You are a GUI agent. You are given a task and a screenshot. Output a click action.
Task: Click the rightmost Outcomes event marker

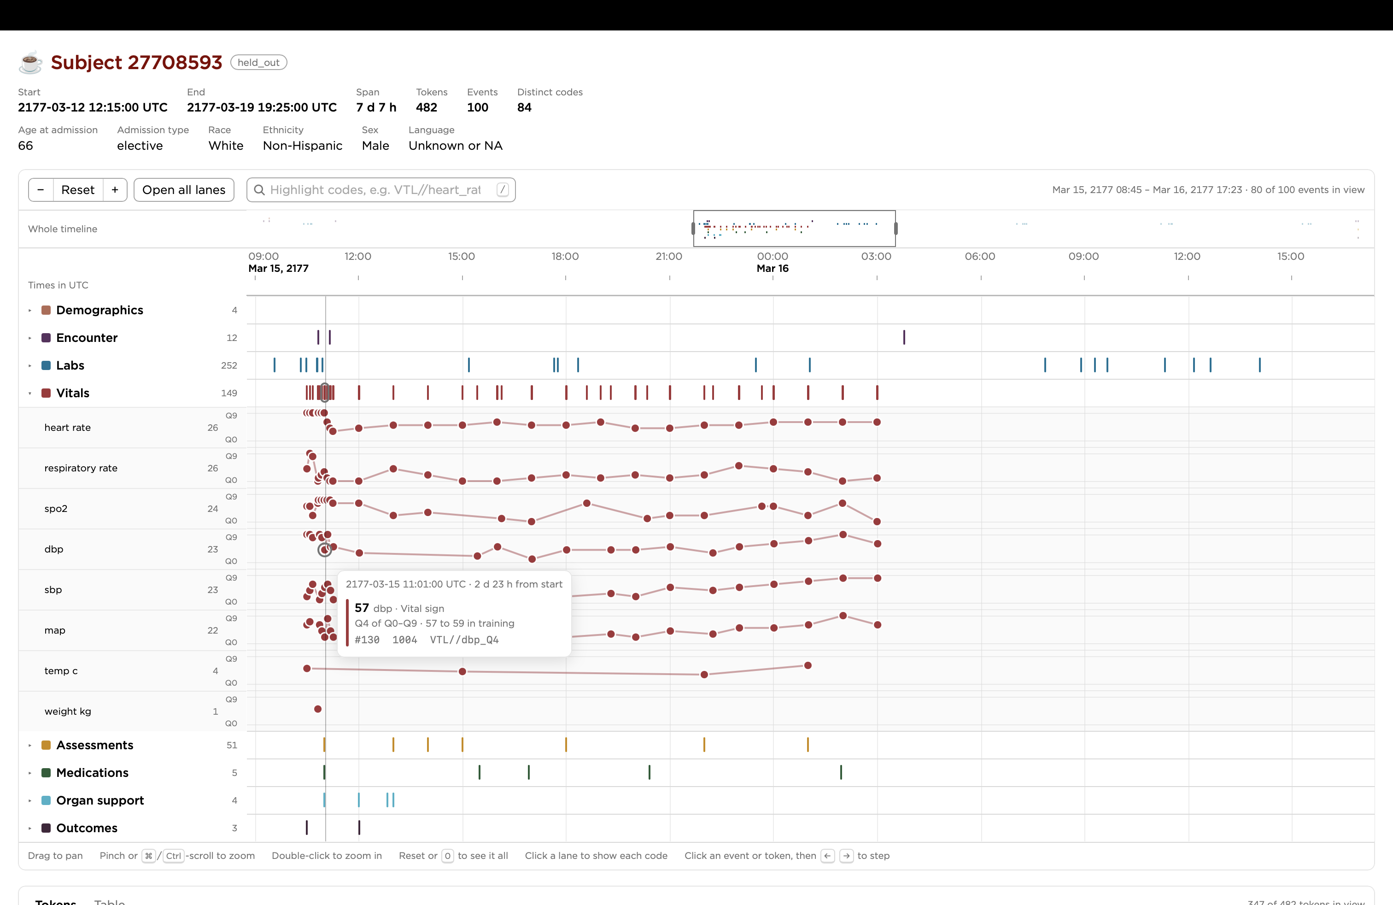coord(359,827)
